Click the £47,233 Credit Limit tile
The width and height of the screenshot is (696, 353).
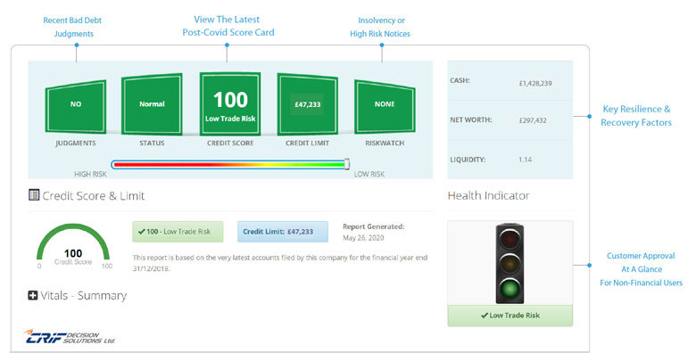pos(308,104)
